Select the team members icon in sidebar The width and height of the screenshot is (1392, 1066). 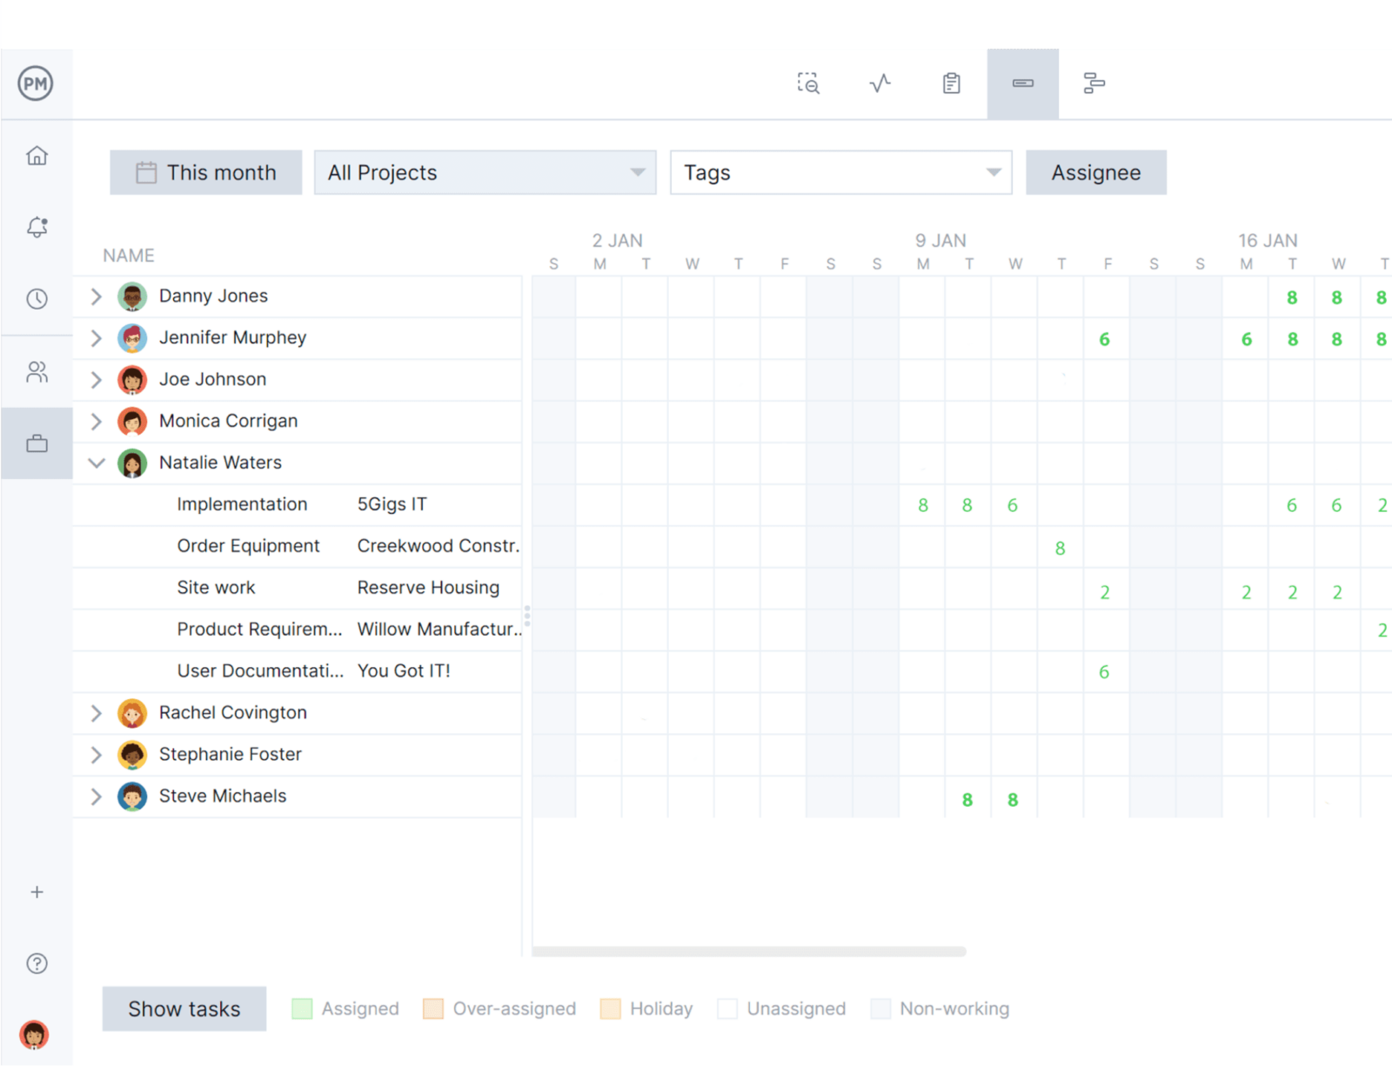point(37,372)
